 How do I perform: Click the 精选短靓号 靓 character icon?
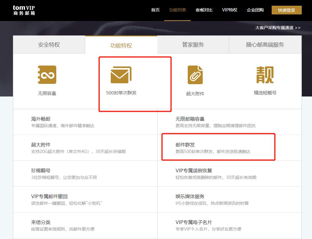(265, 74)
